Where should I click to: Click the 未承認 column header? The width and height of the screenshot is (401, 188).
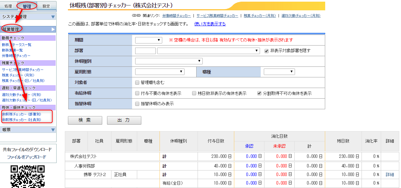(279, 146)
